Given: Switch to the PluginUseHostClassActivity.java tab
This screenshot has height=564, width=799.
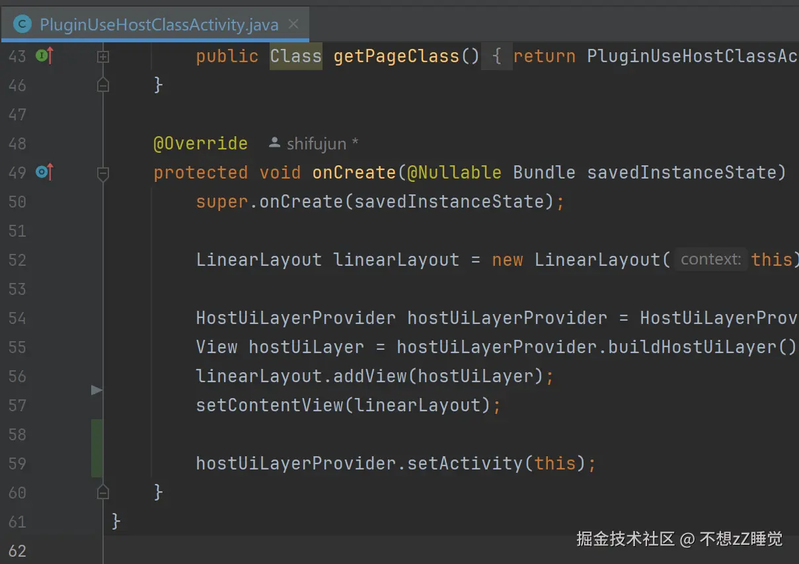Looking at the screenshot, I should pyautogui.click(x=155, y=24).
